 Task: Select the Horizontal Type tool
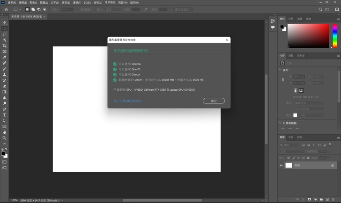[x=5, y=115]
